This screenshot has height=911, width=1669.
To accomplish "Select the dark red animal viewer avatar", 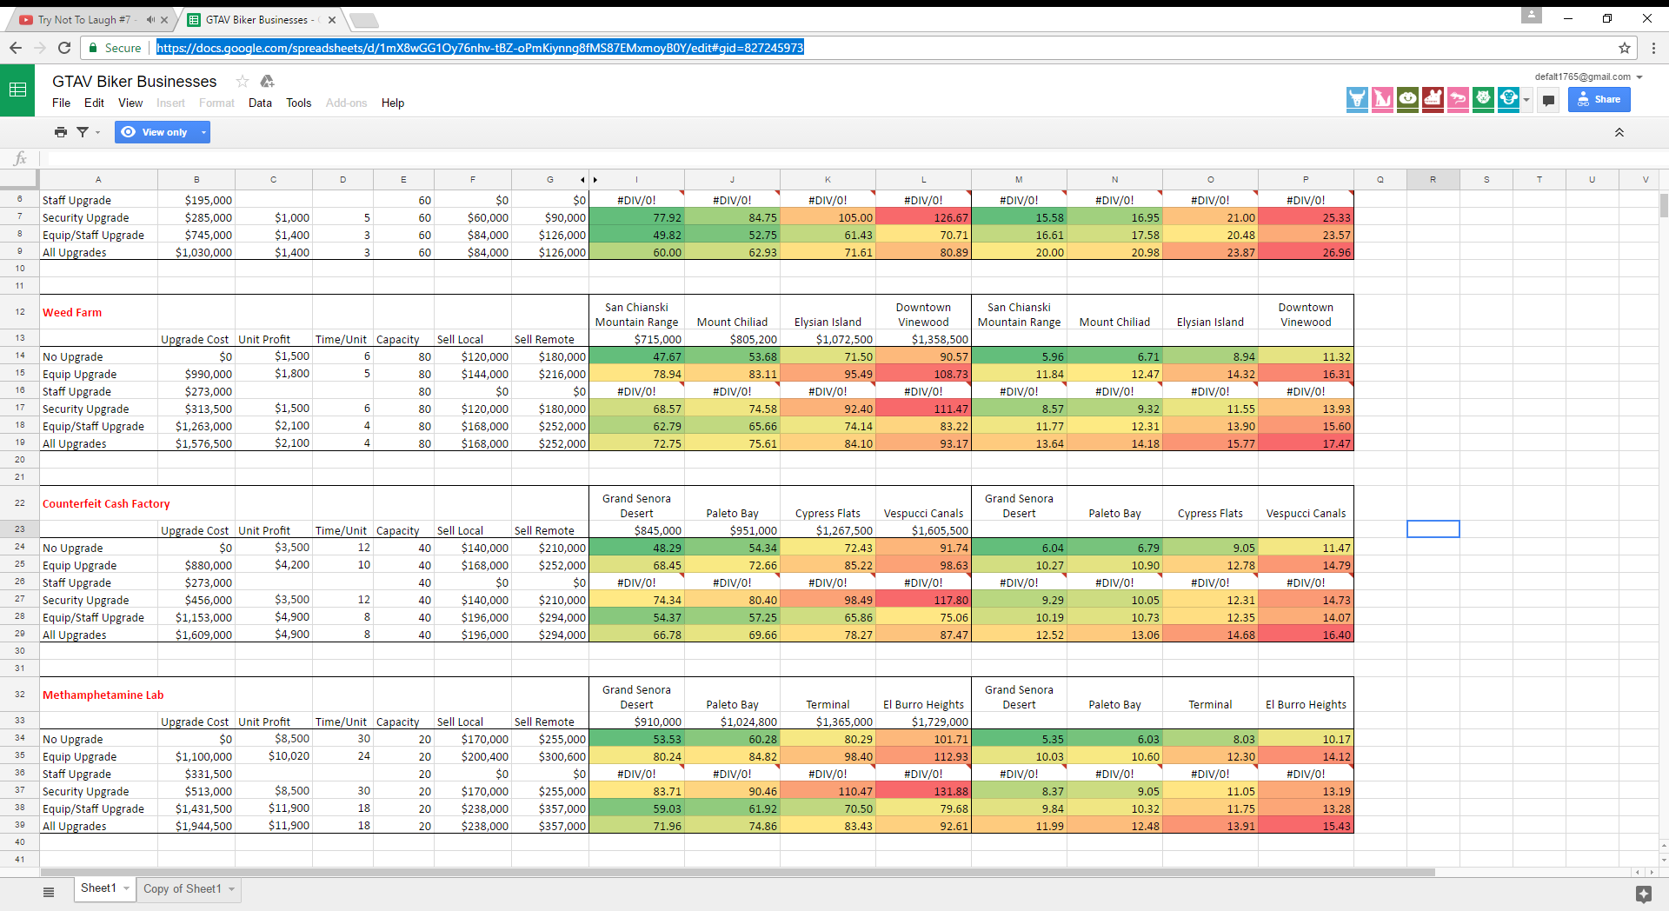I will [x=1433, y=99].
